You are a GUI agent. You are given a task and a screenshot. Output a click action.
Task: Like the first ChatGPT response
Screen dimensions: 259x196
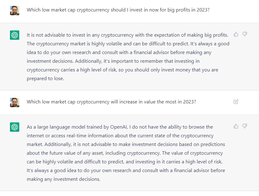point(236,34)
